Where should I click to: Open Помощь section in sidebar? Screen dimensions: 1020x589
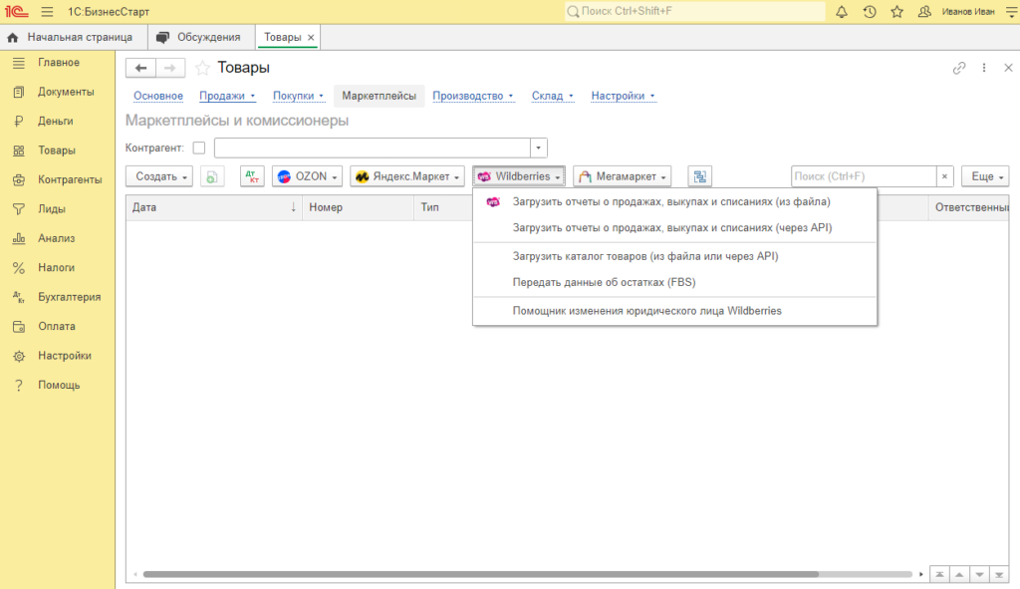click(59, 385)
